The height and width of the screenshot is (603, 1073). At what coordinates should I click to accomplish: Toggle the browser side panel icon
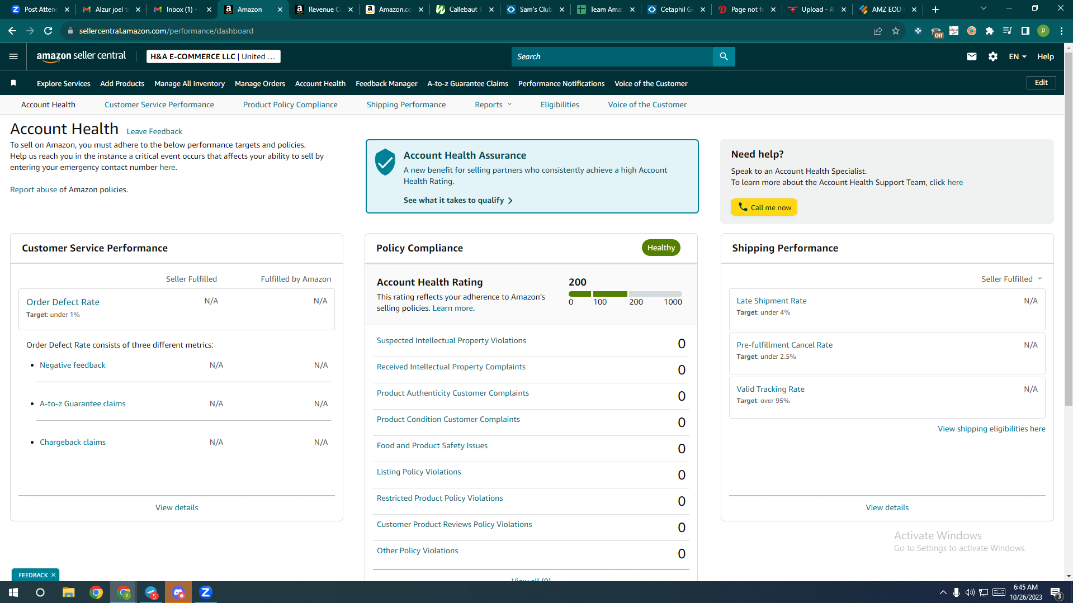coord(1025,31)
